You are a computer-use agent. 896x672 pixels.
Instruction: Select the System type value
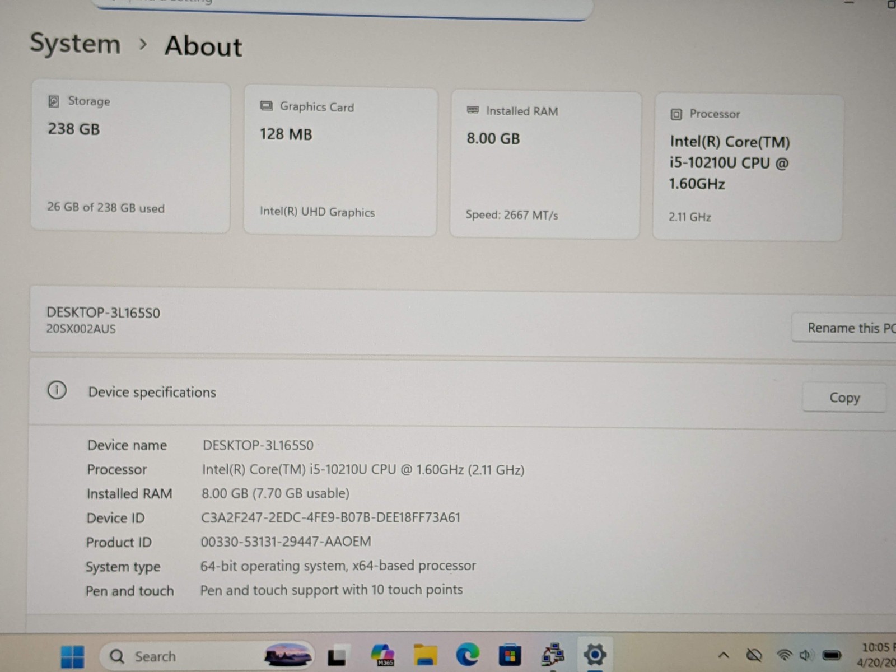[338, 566]
